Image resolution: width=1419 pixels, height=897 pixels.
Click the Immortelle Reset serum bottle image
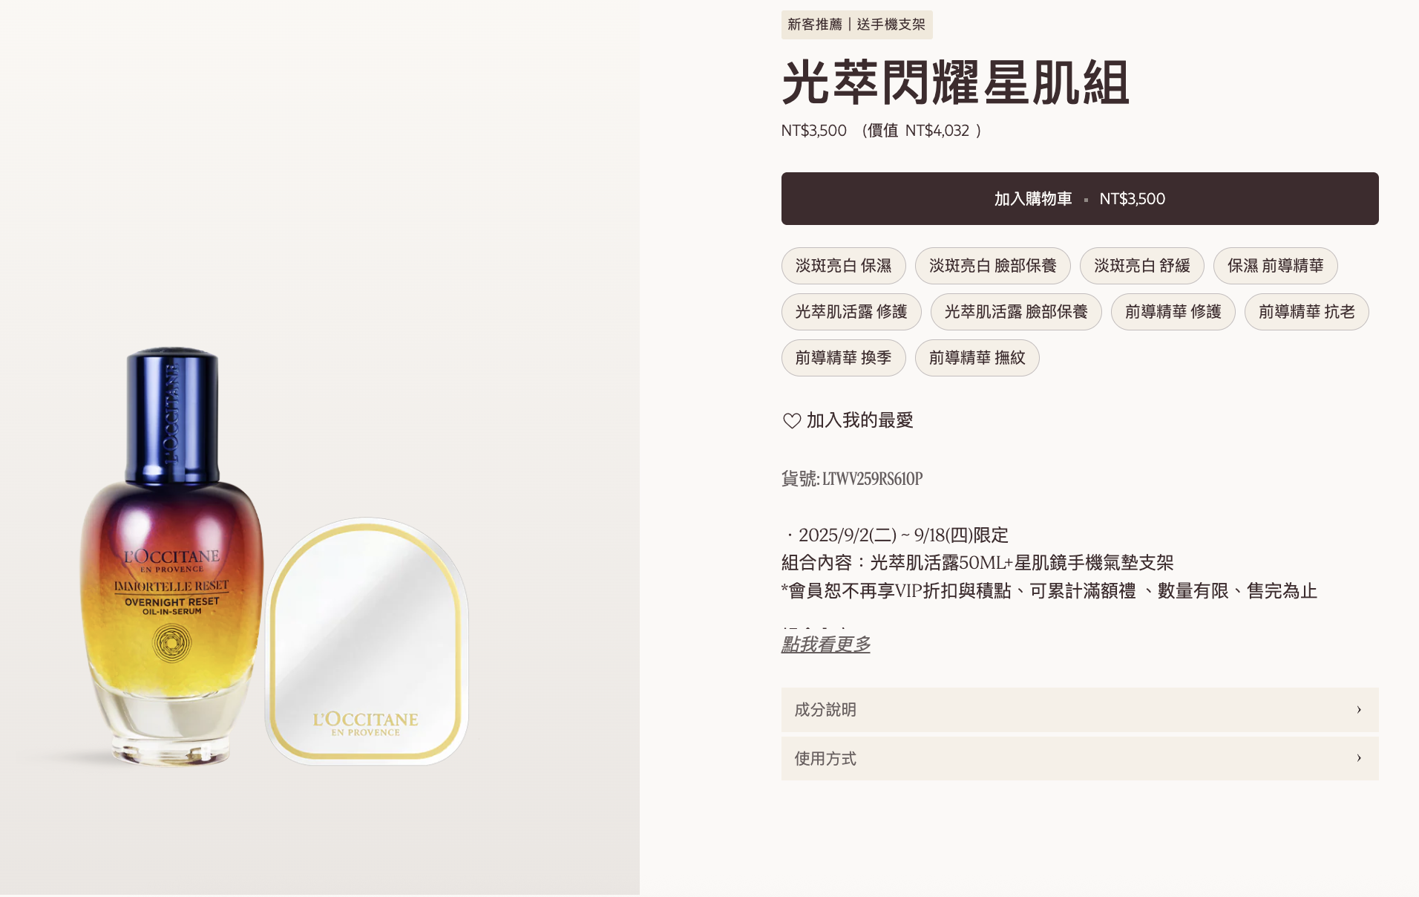click(172, 557)
